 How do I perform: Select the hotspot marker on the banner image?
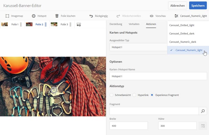[54, 90]
